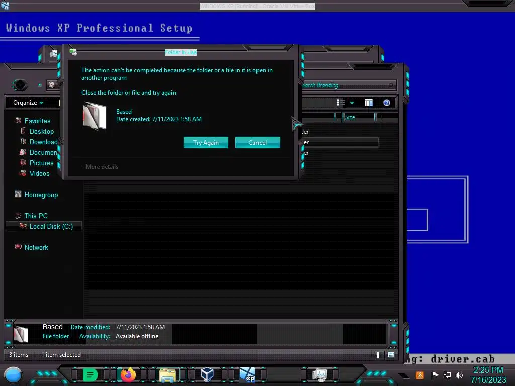Toggle the preview pane icon
This screenshot has width=515, height=386.
click(369, 103)
